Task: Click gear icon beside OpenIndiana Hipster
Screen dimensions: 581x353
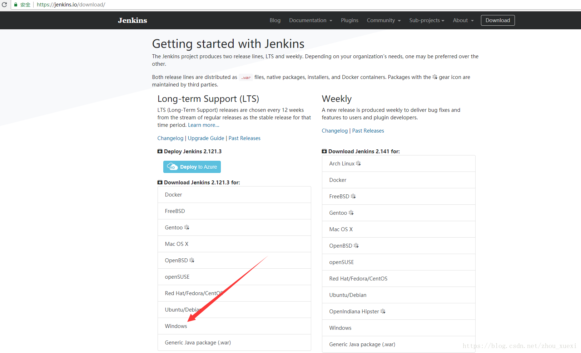Action: click(x=383, y=311)
